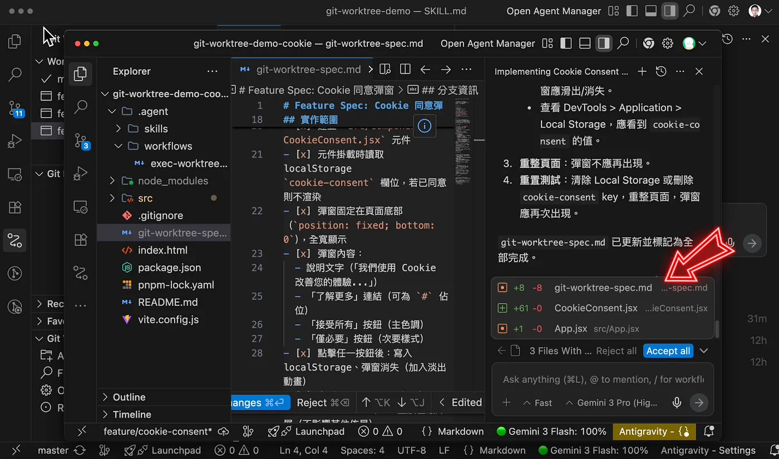Viewport: 779px width, 459px height.
Task: Open settings gear in front window title bar
Action: pos(668,43)
